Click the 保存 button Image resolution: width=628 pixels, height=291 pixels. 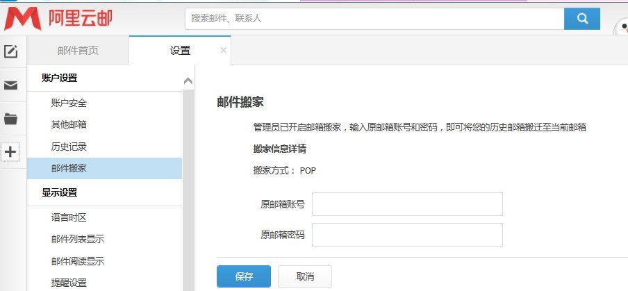click(244, 276)
